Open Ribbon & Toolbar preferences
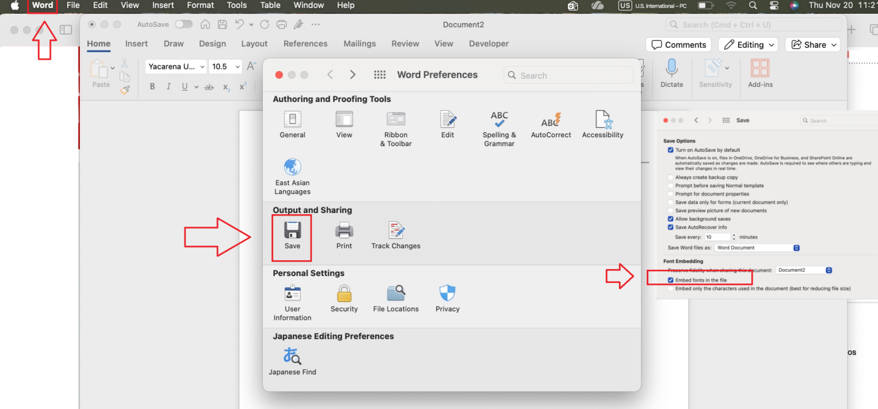The height and width of the screenshot is (409, 878). tap(396, 129)
